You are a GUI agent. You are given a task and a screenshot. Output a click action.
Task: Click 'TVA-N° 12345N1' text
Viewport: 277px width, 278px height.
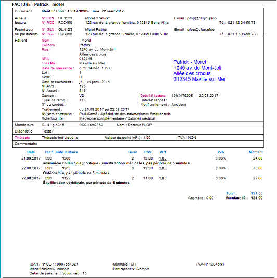pos(210,264)
